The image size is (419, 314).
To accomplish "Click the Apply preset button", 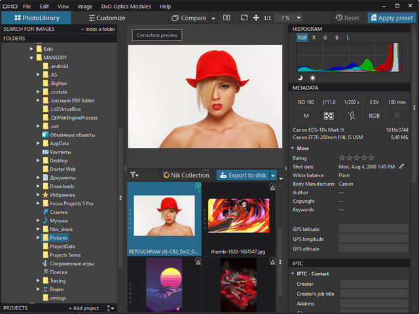I will (390, 18).
